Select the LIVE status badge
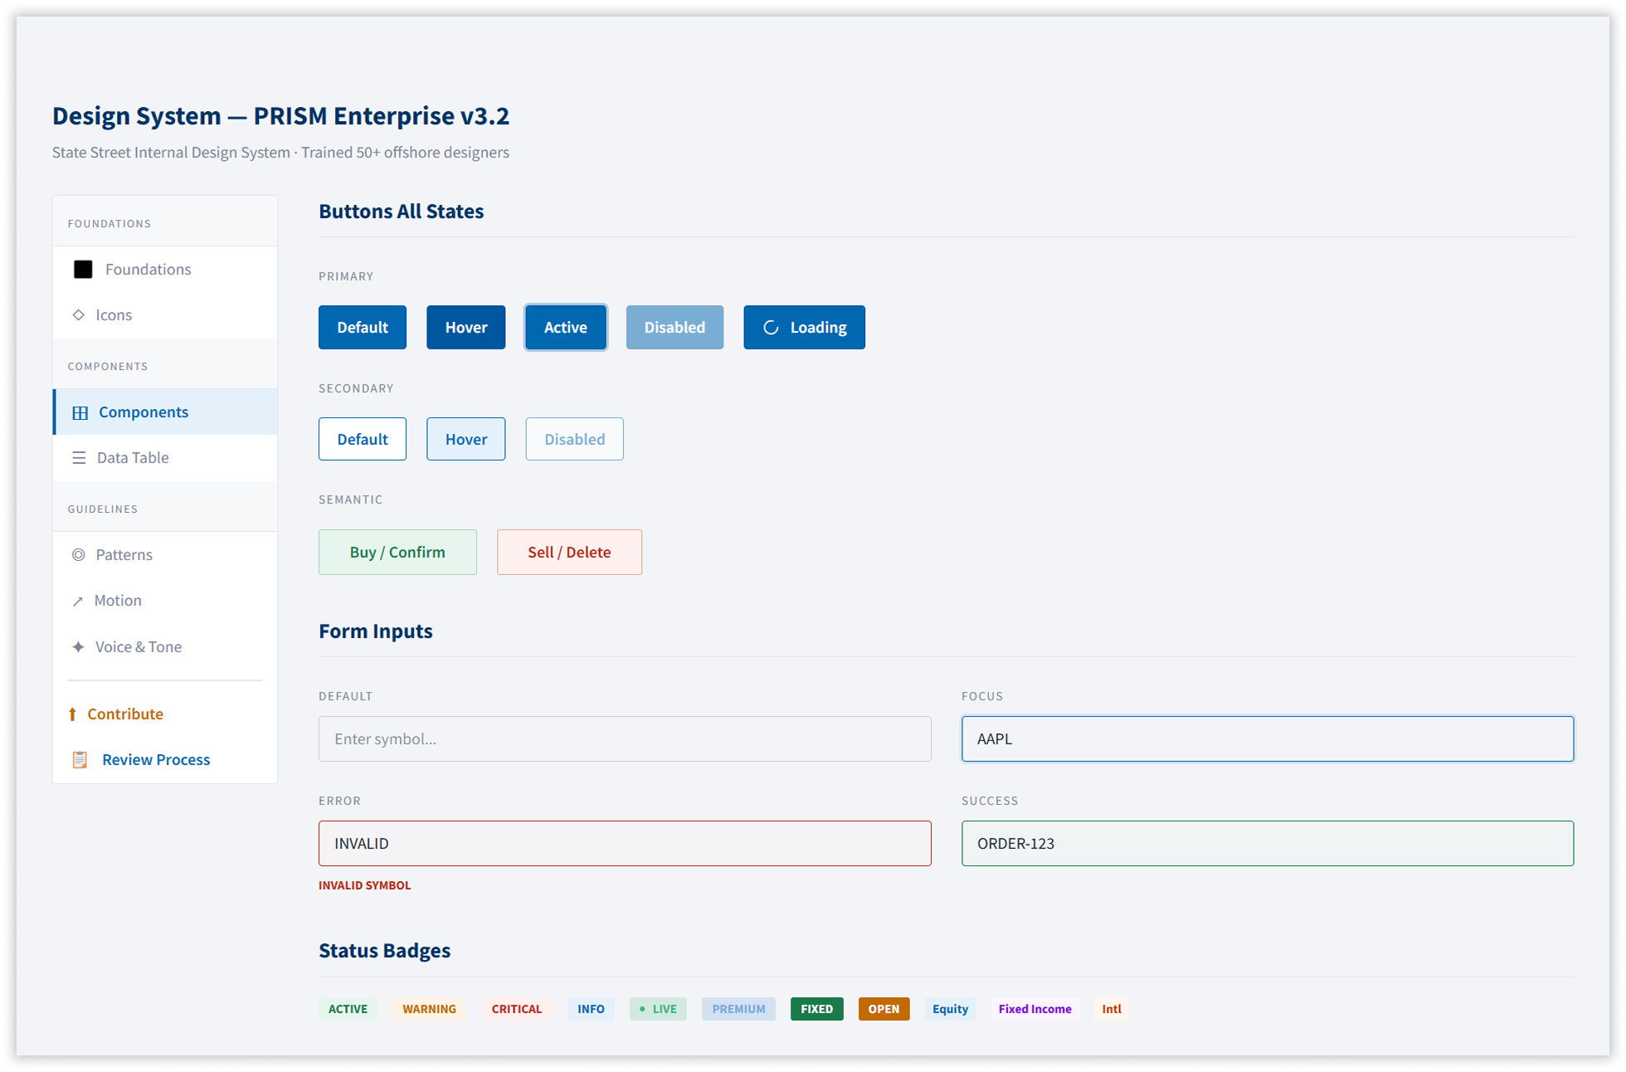The width and height of the screenshot is (1626, 1072). pyautogui.click(x=658, y=1009)
